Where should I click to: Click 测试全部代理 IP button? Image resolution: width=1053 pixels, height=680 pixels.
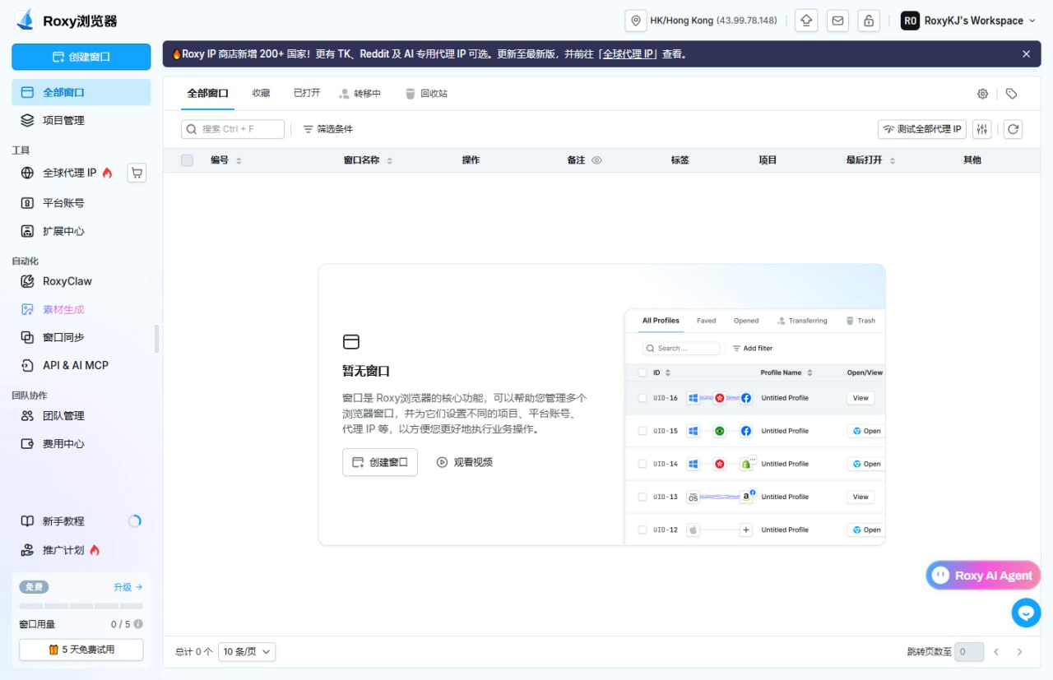[x=921, y=129]
